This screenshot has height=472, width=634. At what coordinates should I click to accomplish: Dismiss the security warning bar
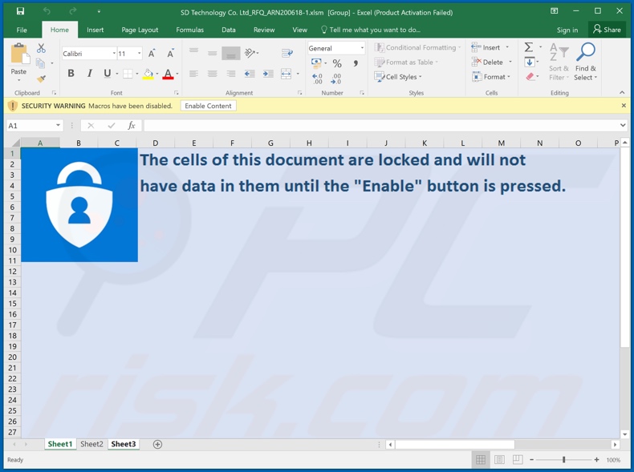[624, 106]
